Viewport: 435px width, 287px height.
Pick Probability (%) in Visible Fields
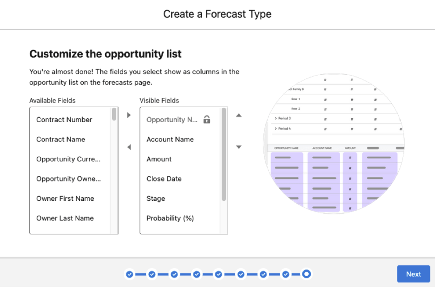coord(170,218)
